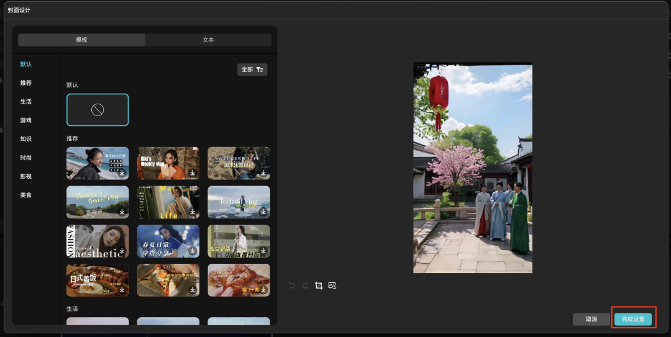Download the WEEKEND LIFE template
The height and width of the screenshot is (337, 671).
pos(263,173)
